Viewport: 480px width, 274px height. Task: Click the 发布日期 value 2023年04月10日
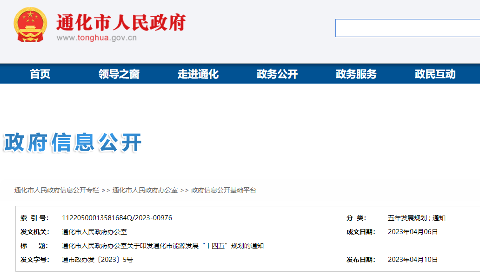tap(413, 260)
